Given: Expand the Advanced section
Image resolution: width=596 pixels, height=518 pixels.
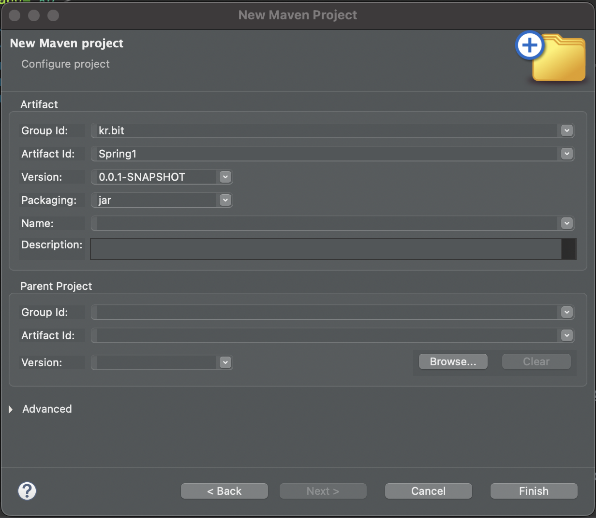Looking at the screenshot, I should (11, 409).
